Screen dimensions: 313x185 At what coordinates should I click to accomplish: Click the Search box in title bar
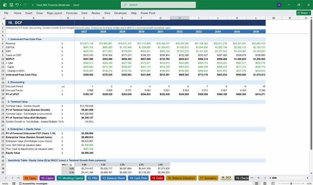[x=158, y=5]
